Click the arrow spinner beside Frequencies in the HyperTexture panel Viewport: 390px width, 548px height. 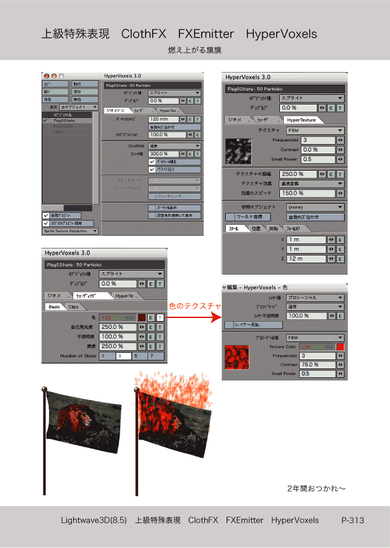(340, 140)
